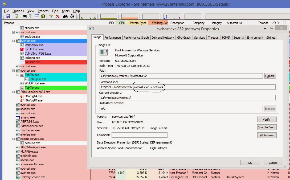Switch to the Strings tab
The width and height of the screenshot is (290, 180).
[x=271, y=37]
